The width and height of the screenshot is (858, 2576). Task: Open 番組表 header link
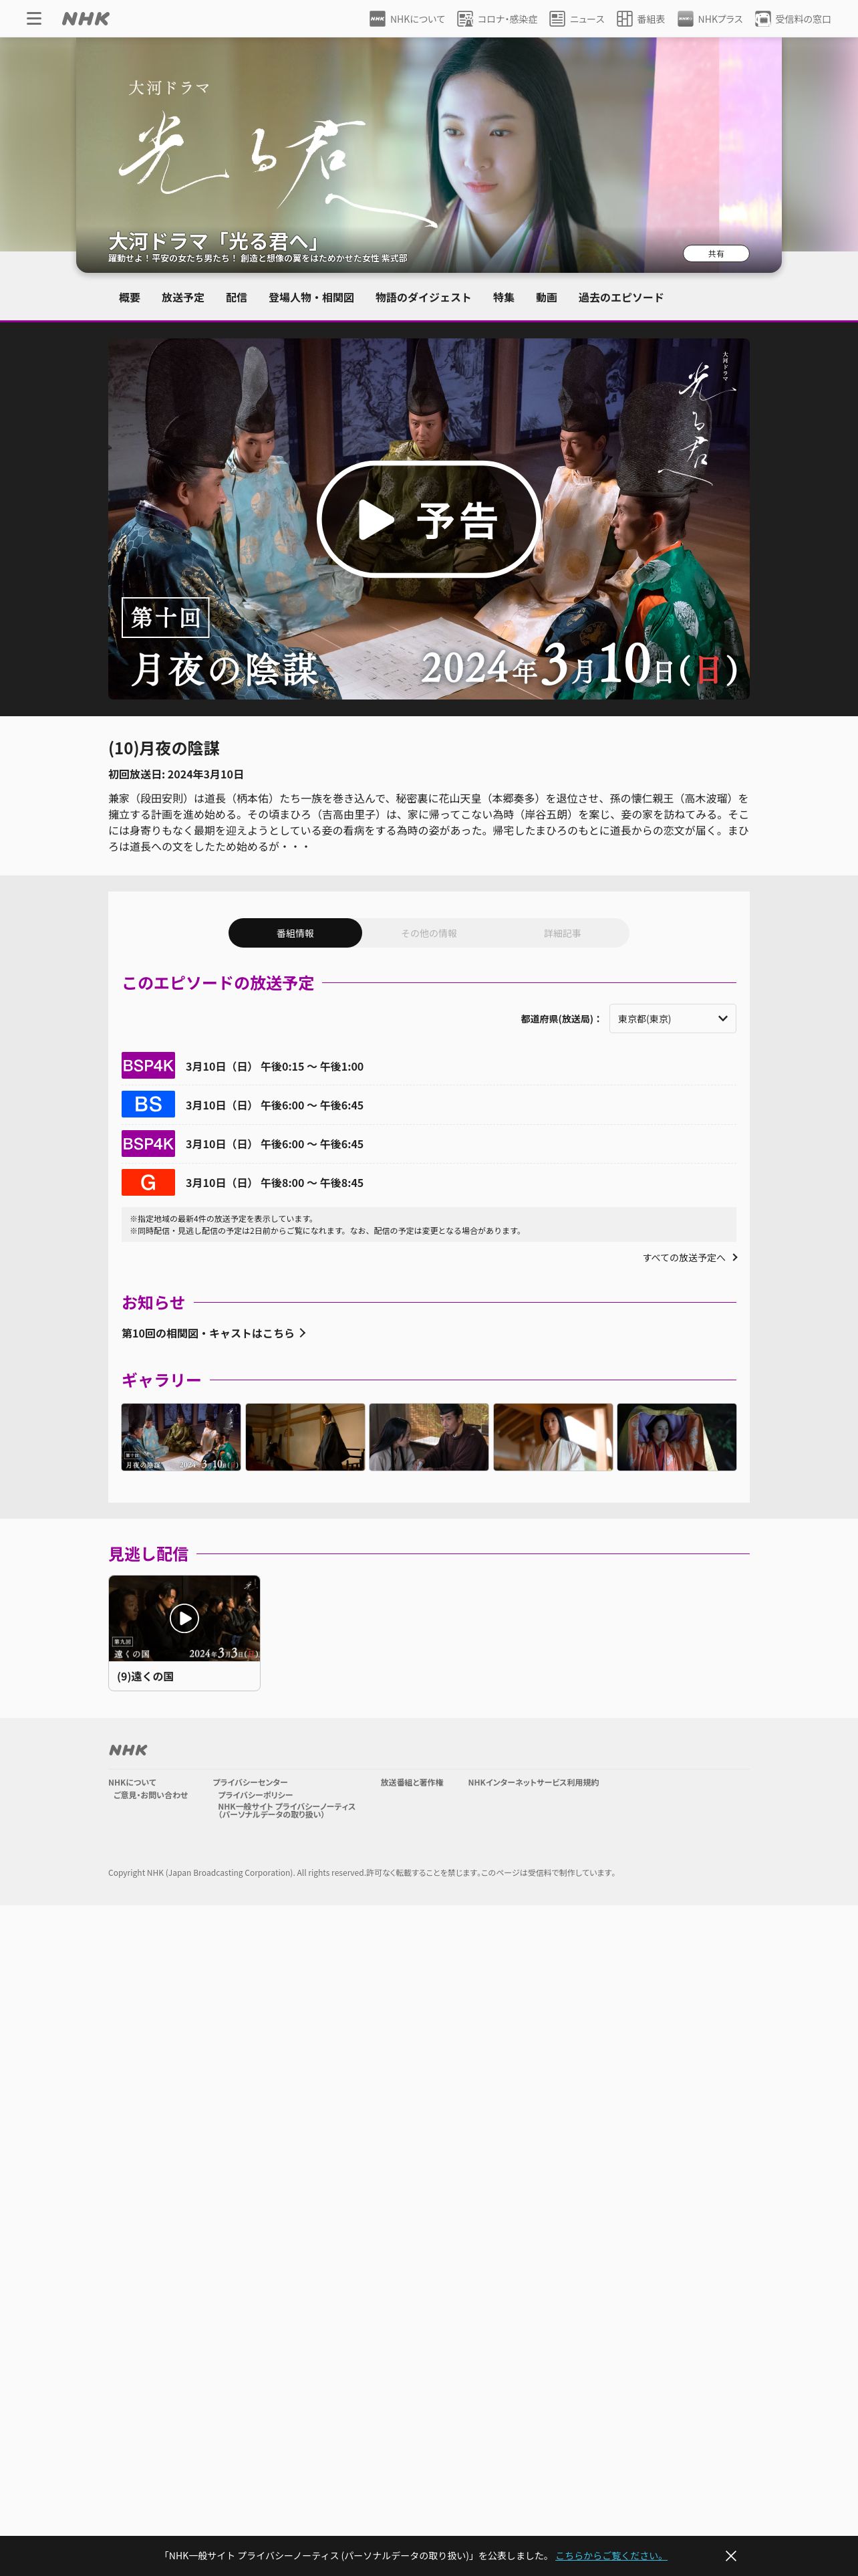[640, 19]
